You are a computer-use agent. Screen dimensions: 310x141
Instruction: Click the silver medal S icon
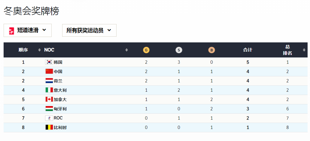point(179,50)
